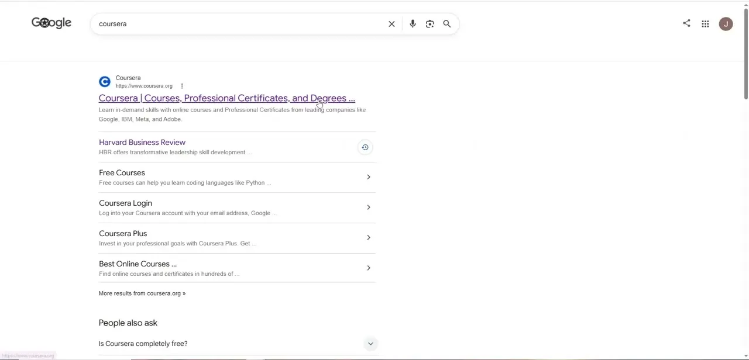Image resolution: width=749 pixels, height=360 pixels.
Task: Start voice search with the microphone
Action: [413, 24]
